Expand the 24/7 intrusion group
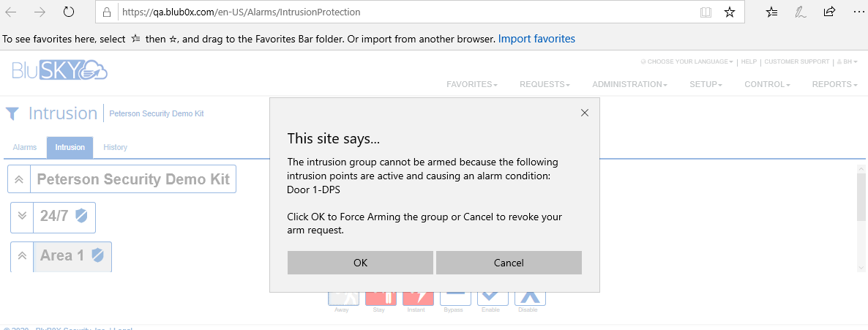This screenshot has width=868, height=330. [x=22, y=216]
